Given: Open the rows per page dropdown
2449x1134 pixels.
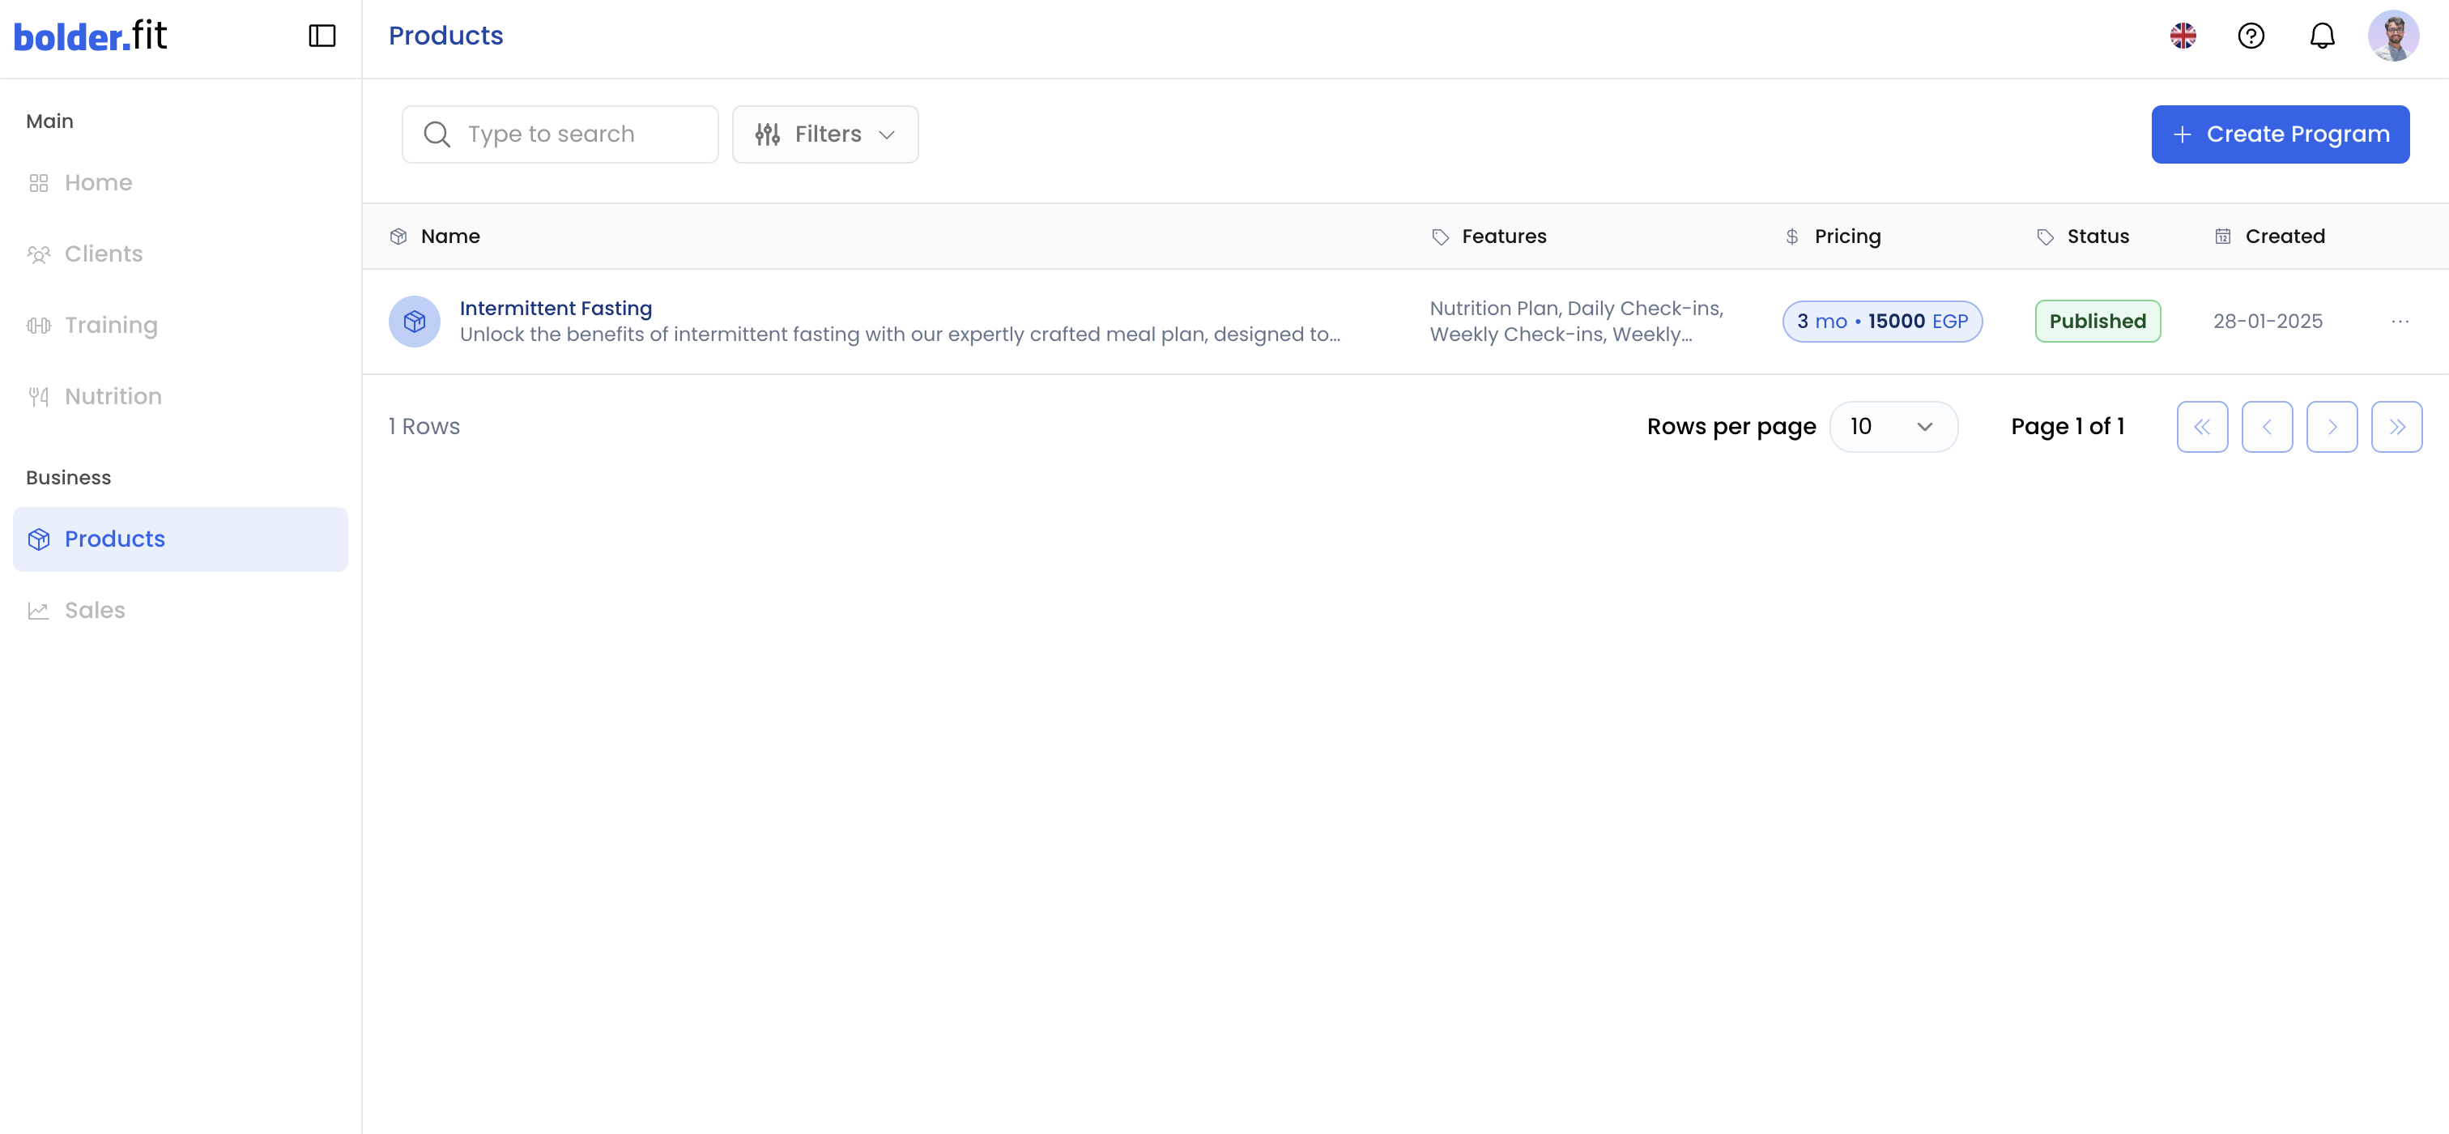Looking at the screenshot, I should pos(1892,427).
